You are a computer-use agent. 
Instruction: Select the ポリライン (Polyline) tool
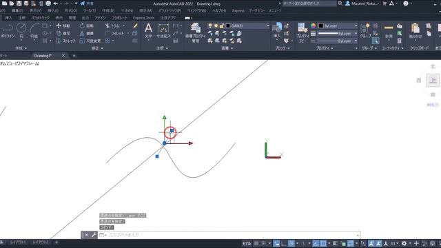pos(8,30)
